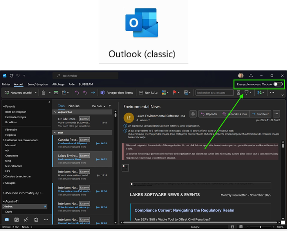The width and height of the screenshot is (289, 246).
Task: Switch to the Affichage tab
Action: (x=58, y=84)
